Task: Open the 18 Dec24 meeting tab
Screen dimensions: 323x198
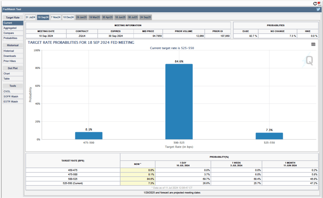Action: [x=68, y=17]
